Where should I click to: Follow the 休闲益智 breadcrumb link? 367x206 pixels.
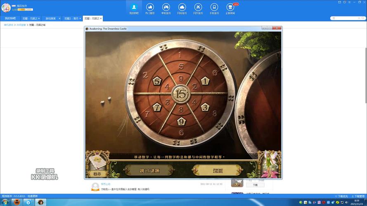point(21,25)
